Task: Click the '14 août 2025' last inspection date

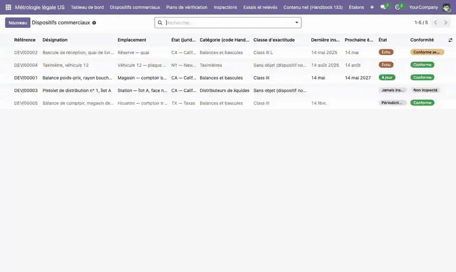Action: point(325,66)
